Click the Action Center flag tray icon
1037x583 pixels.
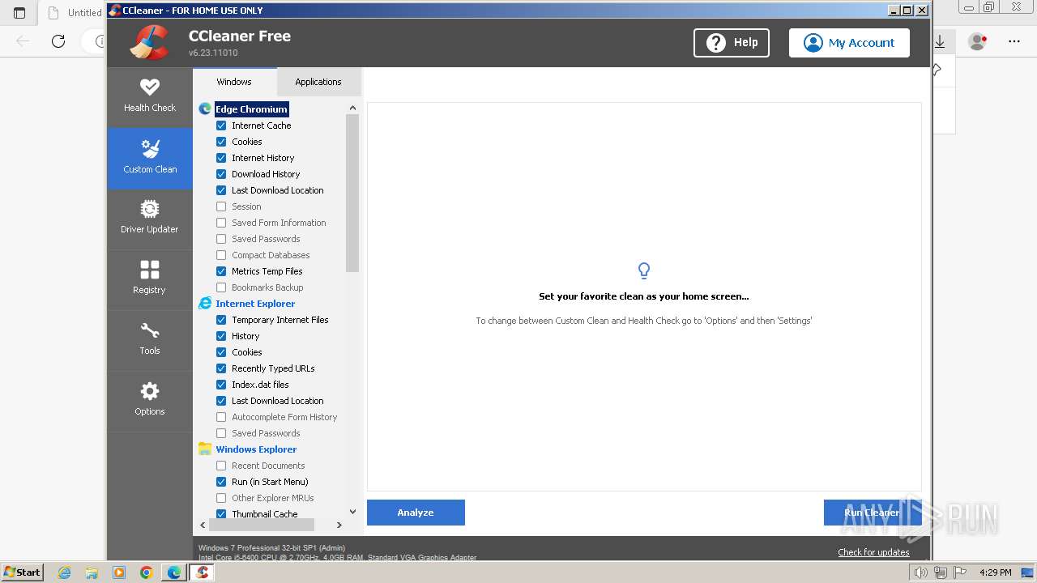point(959,572)
